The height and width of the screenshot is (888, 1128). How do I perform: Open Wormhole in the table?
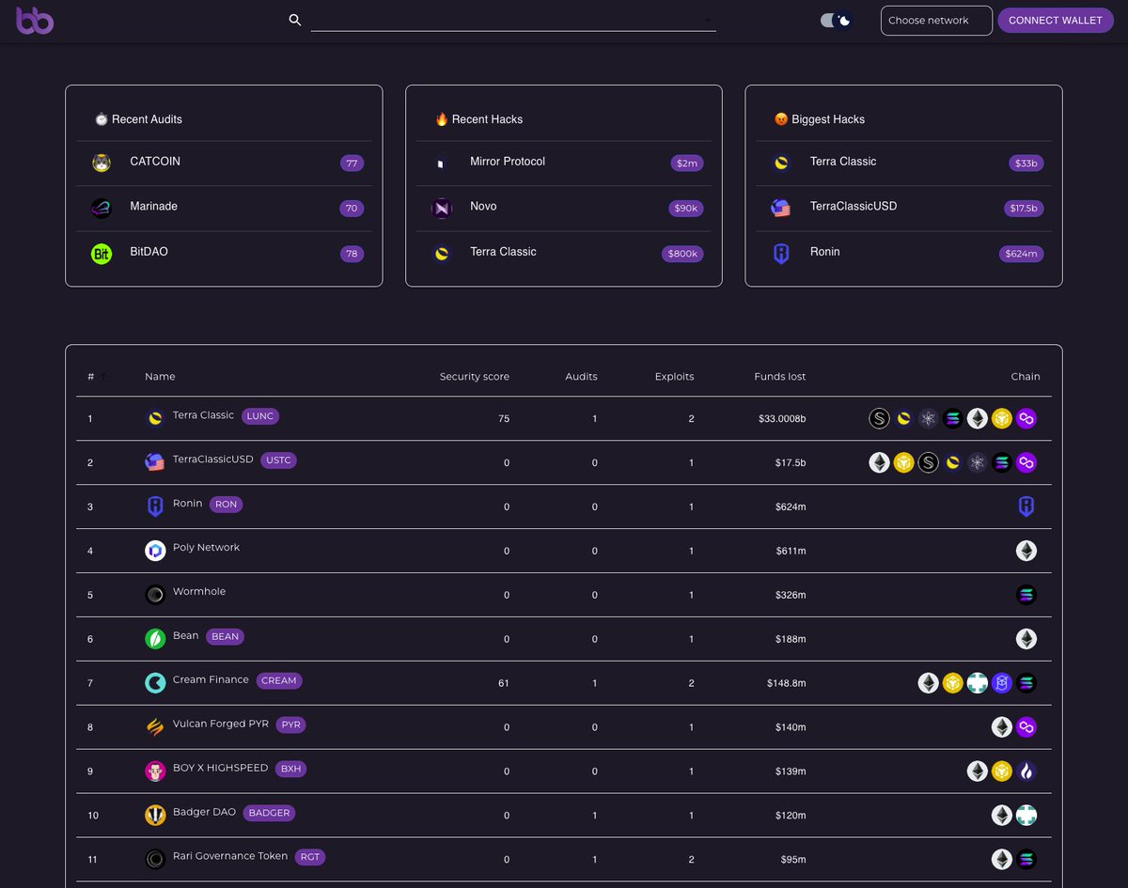[x=199, y=592]
